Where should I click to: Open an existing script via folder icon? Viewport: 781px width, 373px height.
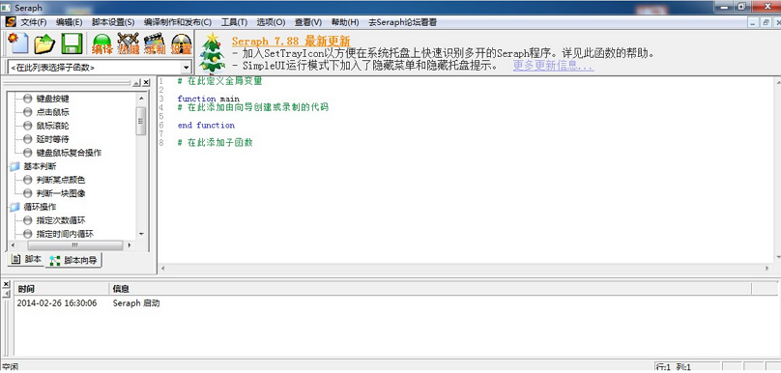[x=44, y=43]
